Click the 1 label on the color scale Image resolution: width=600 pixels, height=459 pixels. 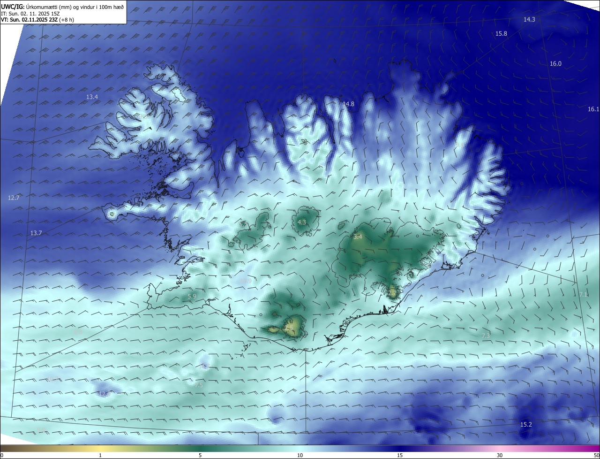point(100,455)
